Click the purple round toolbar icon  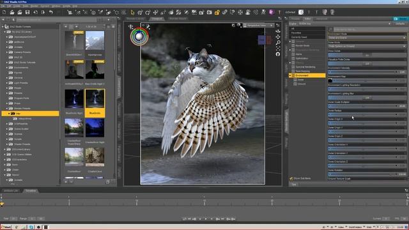point(272,12)
